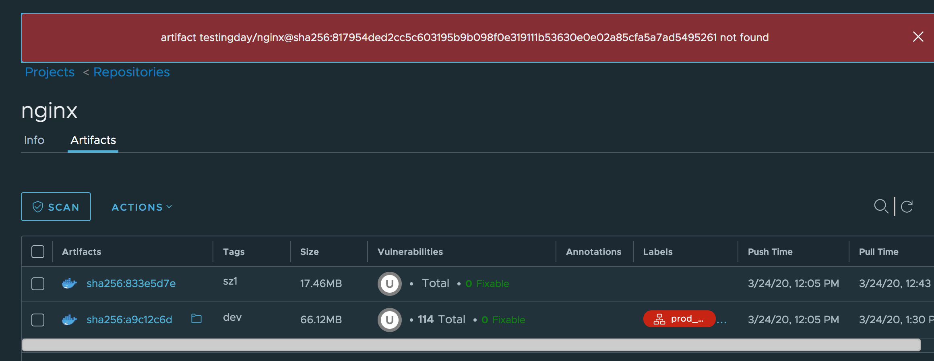Expand the labels ellipsis in dev row
Screen dimensions: 934x361
click(722, 322)
